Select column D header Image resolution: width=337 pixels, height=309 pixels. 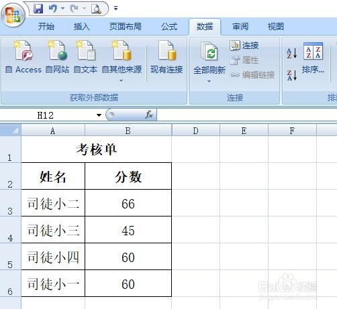coord(196,131)
